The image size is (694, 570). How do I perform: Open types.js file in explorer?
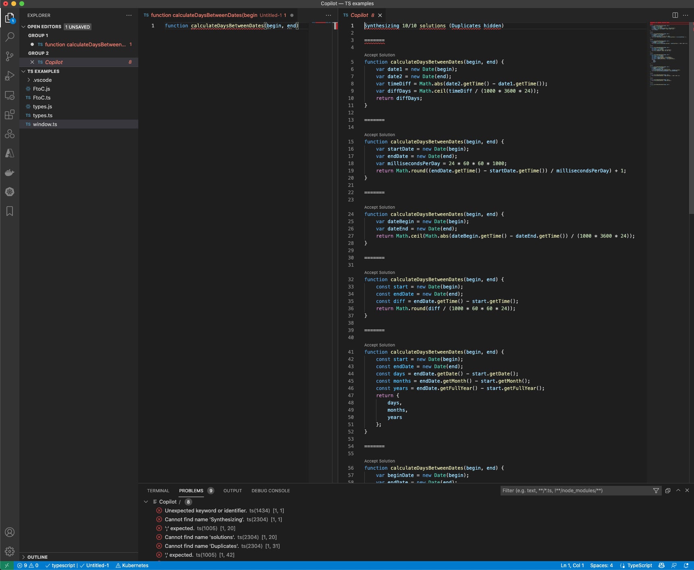79,106
